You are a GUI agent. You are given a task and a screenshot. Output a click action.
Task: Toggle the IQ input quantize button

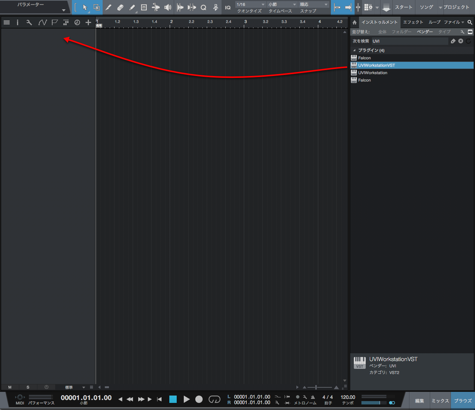coord(227,7)
